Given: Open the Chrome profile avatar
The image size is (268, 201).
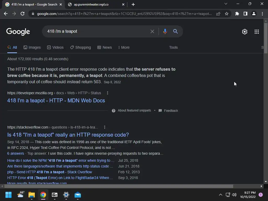Looking at the screenshot, I should pyautogui.click(x=254, y=14).
